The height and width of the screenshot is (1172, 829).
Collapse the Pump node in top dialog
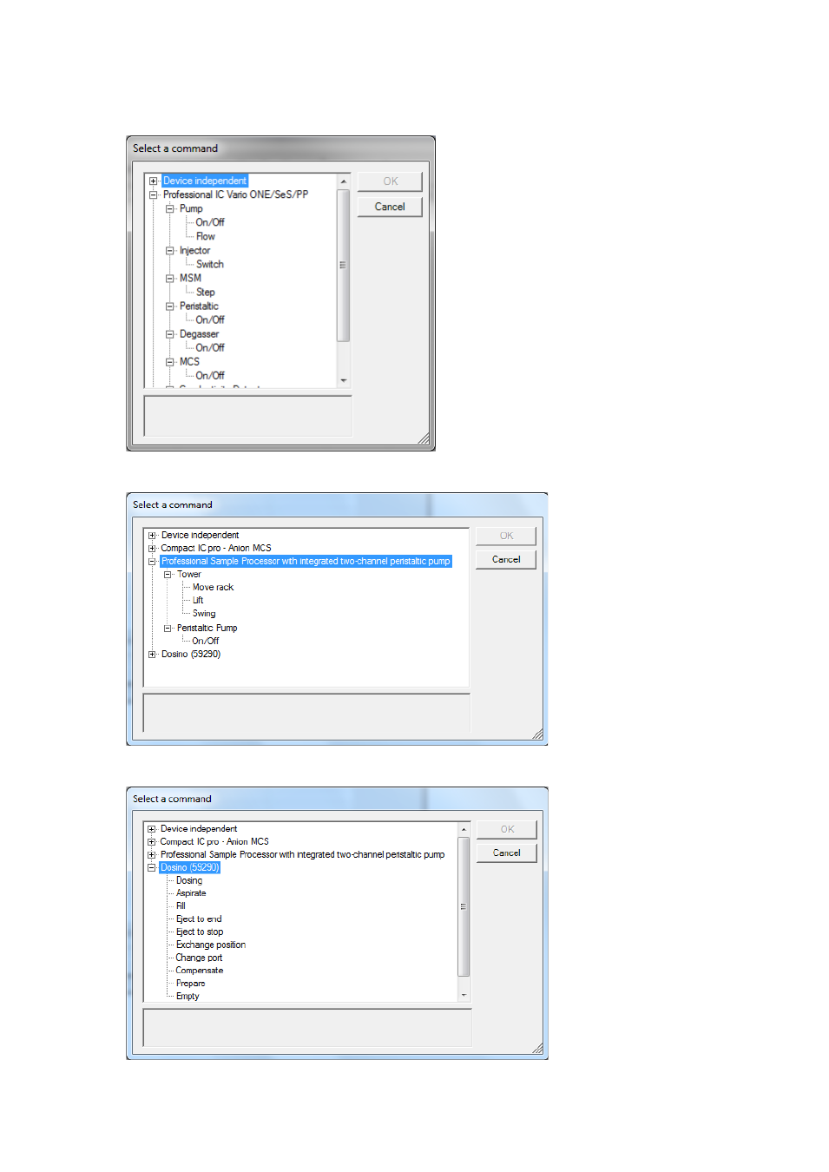(x=170, y=209)
